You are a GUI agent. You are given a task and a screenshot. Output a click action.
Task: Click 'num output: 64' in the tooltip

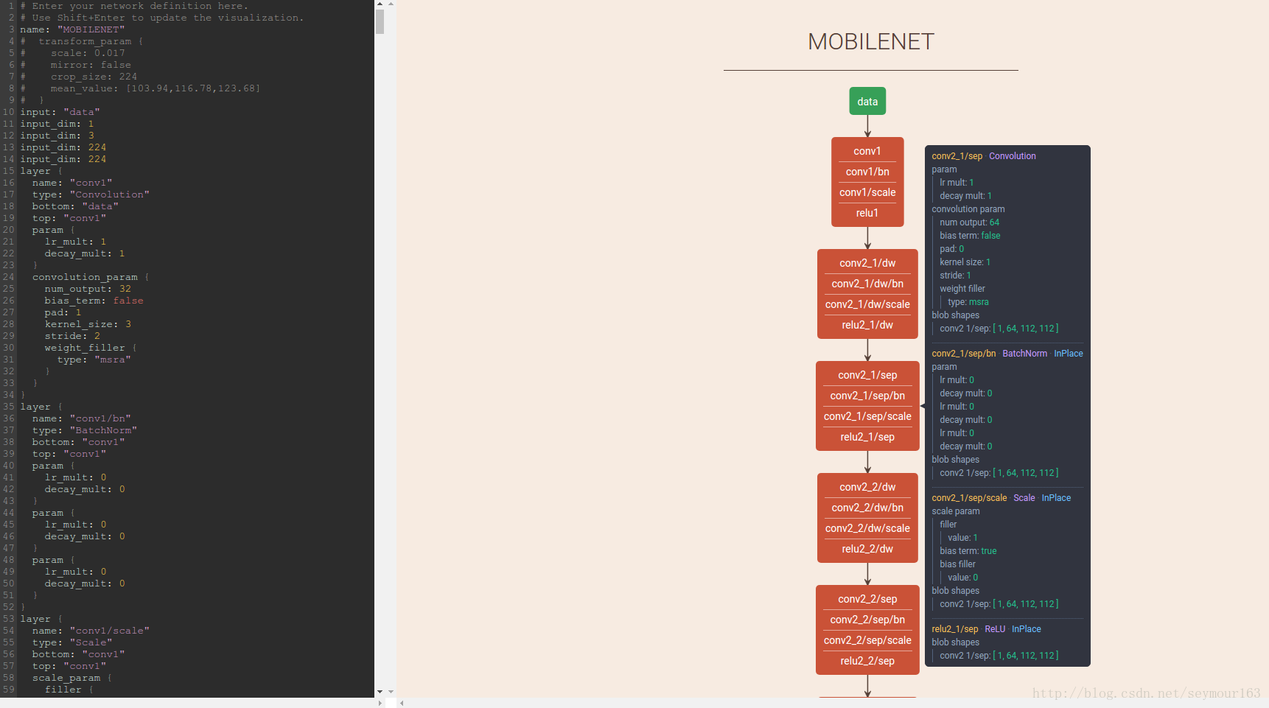[969, 222]
